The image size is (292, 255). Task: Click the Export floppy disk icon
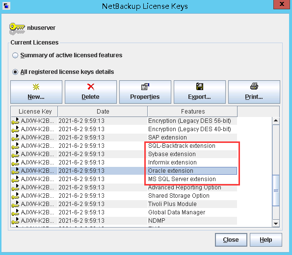tap(200, 87)
